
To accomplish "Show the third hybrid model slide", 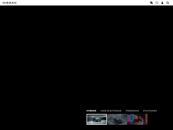I will point(137,119).
